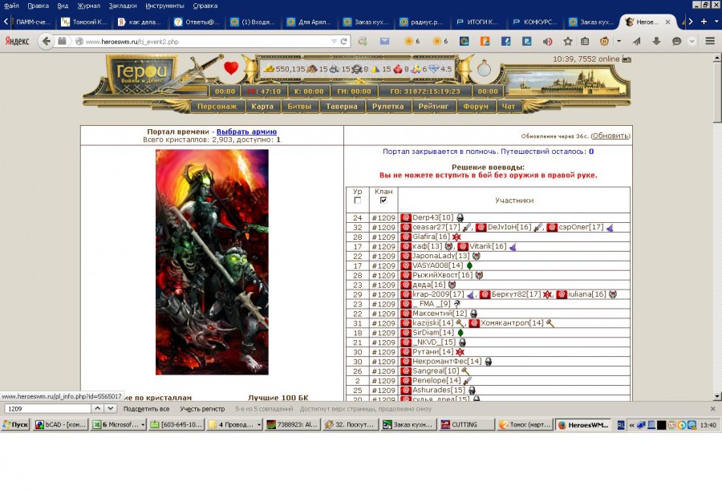Switch to the ПАММ-сче tab
The width and height of the screenshot is (722, 490).
coord(30,22)
